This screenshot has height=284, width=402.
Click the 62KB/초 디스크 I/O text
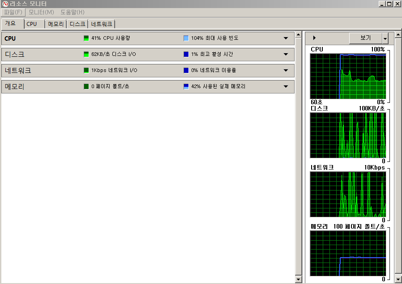coord(114,54)
